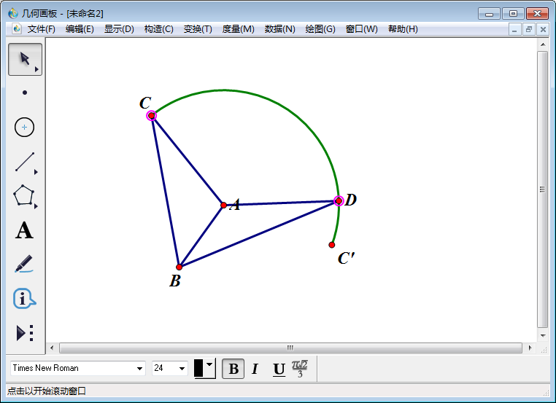Select point A in the sketch

pos(223,205)
